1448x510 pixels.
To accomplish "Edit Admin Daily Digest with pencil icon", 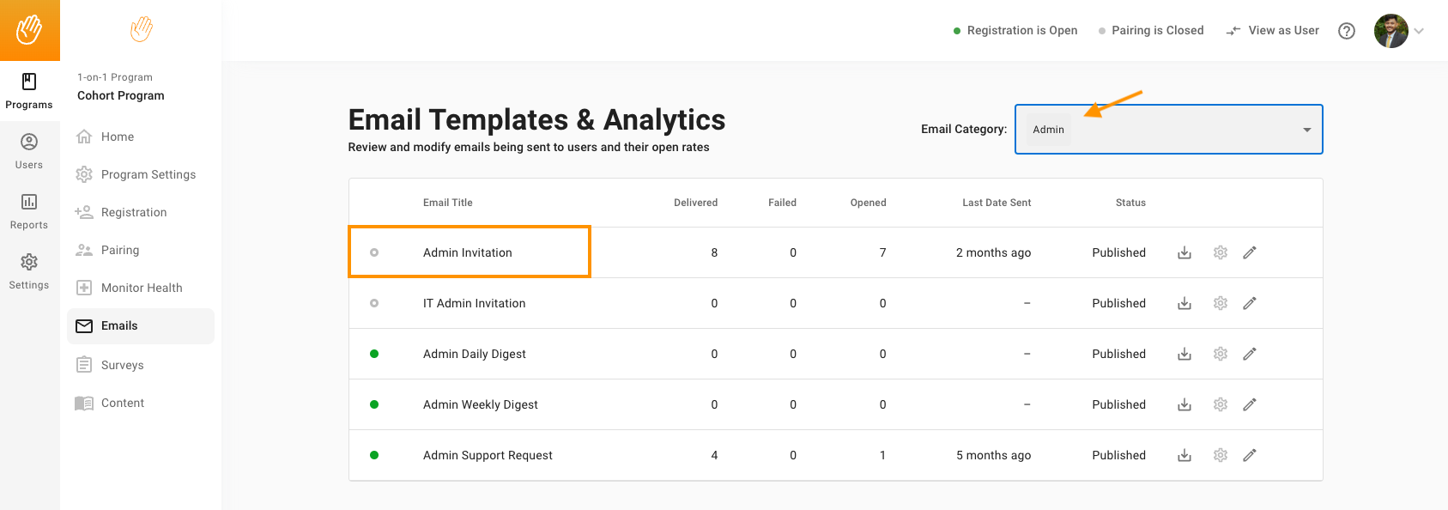I will point(1250,354).
